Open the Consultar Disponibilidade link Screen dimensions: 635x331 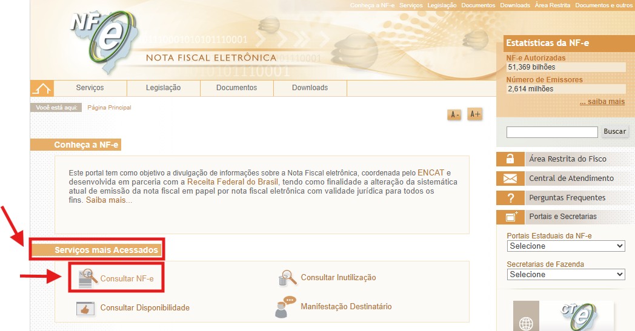(x=145, y=308)
